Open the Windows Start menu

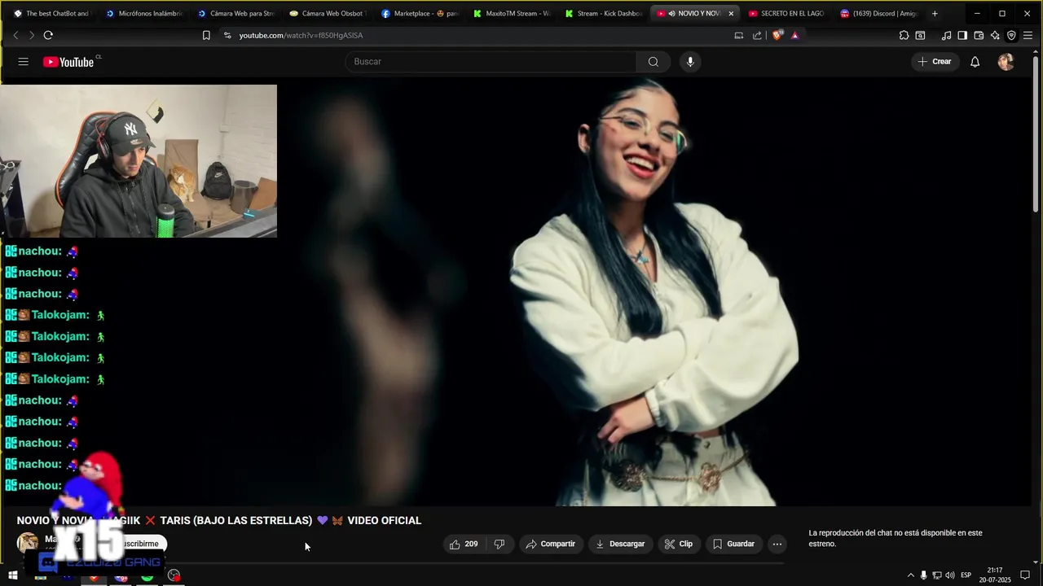[x=13, y=575]
